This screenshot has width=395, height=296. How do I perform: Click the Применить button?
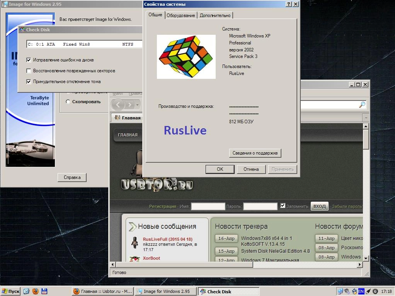tap(283, 169)
